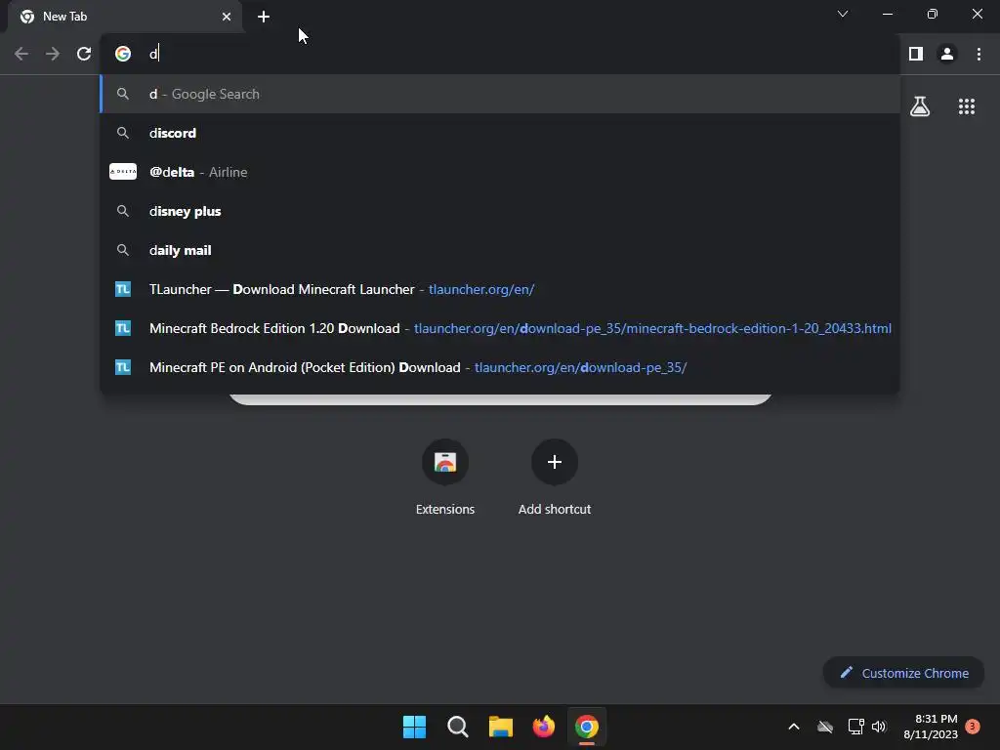This screenshot has width=1000, height=750.
Task: Click the Customize Chrome button
Action: (x=903, y=673)
